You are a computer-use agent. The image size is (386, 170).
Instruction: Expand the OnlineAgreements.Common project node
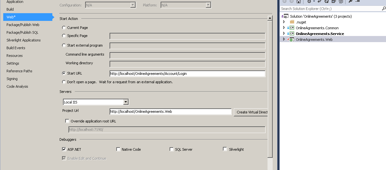point(284,28)
